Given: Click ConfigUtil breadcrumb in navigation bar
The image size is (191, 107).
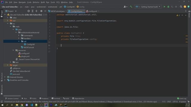Looking at the screenshot, I should 69,7.
